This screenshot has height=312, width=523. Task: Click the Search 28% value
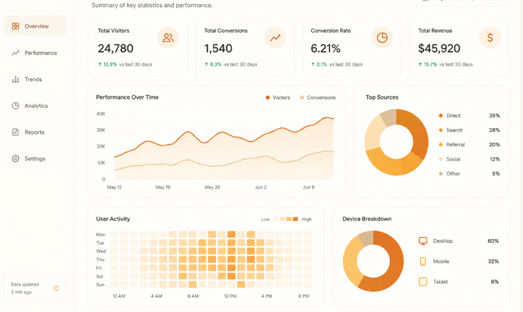click(x=494, y=130)
